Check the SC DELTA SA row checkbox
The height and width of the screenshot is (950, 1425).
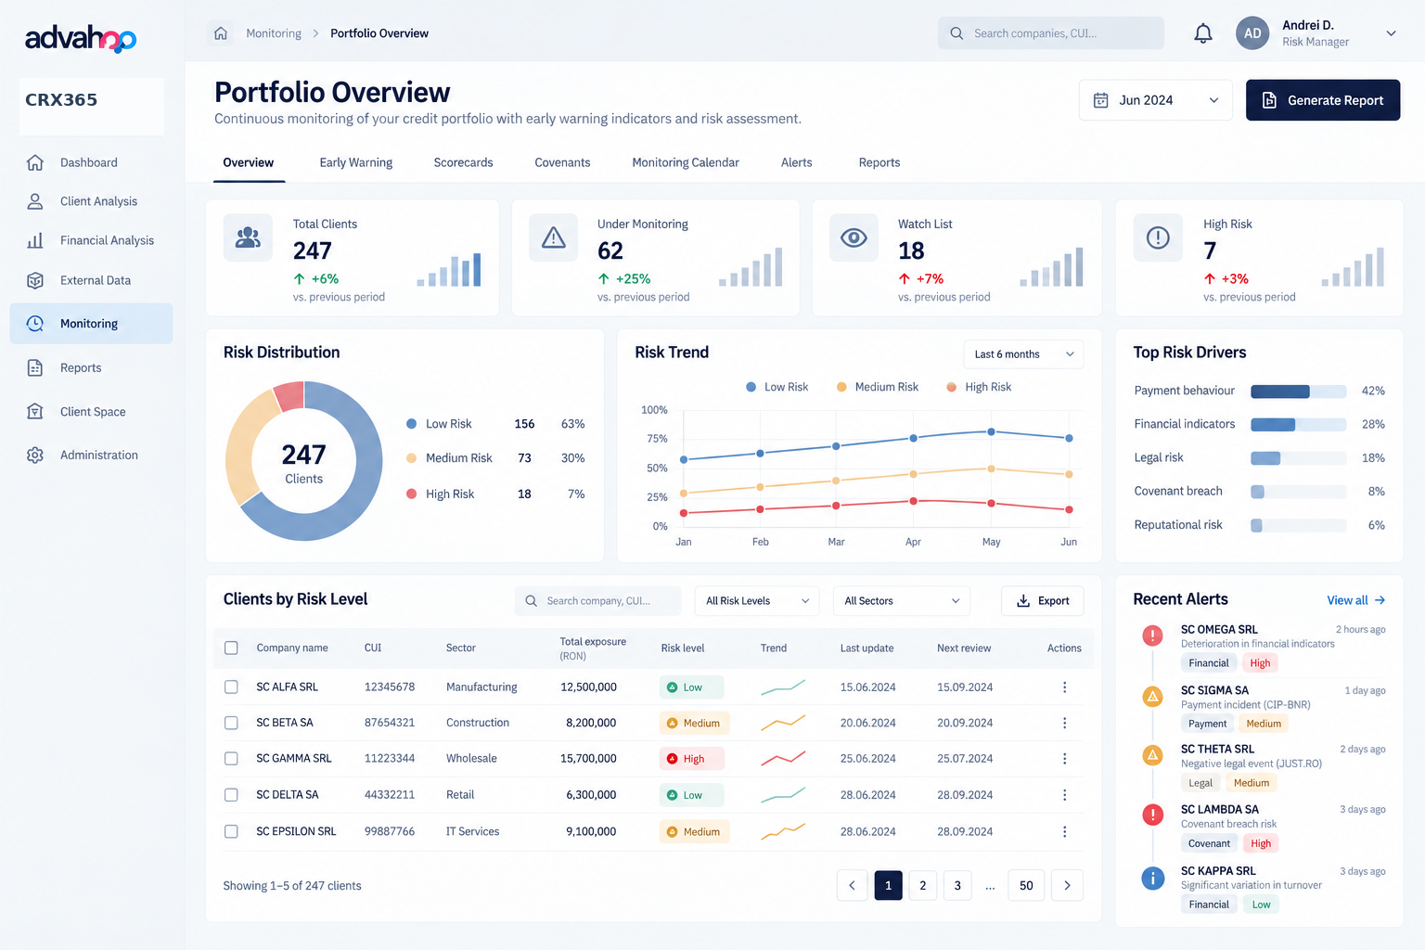[x=231, y=795]
